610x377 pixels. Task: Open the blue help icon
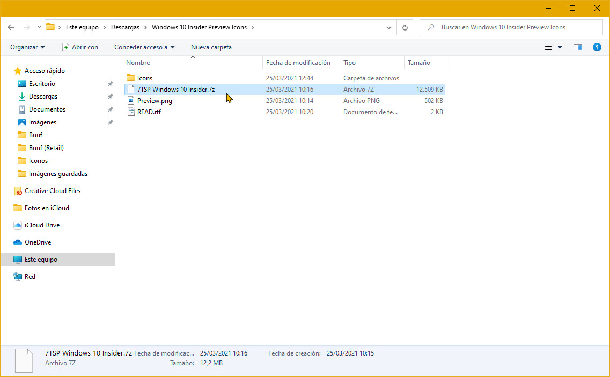coord(597,47)
